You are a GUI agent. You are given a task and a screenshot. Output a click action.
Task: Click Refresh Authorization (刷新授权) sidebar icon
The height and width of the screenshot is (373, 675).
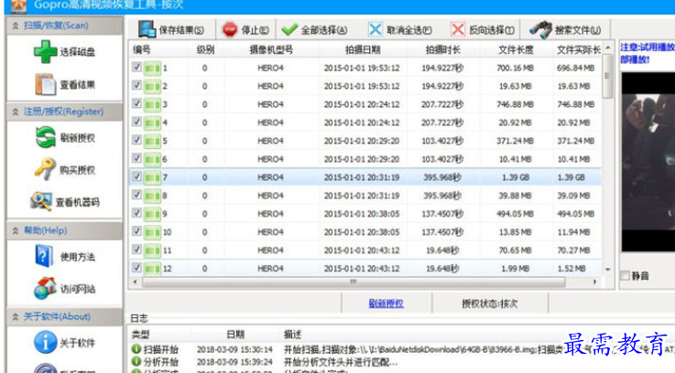[45, 137]
